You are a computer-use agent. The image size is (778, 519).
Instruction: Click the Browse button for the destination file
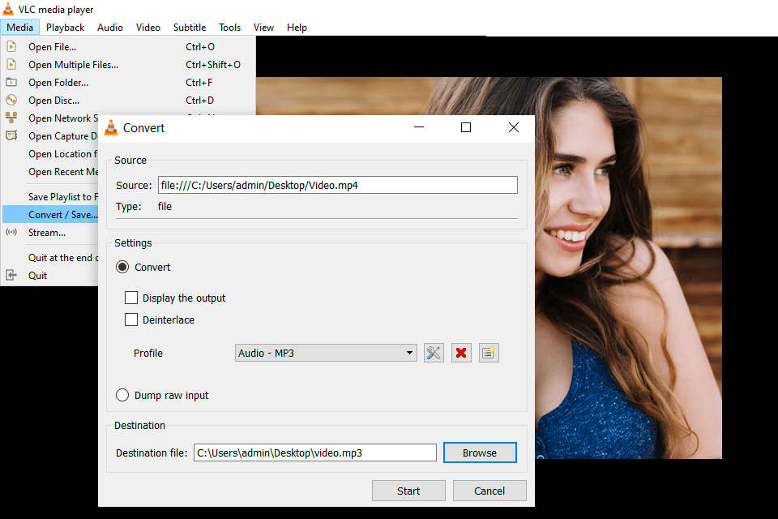click(x=480, y=453)
